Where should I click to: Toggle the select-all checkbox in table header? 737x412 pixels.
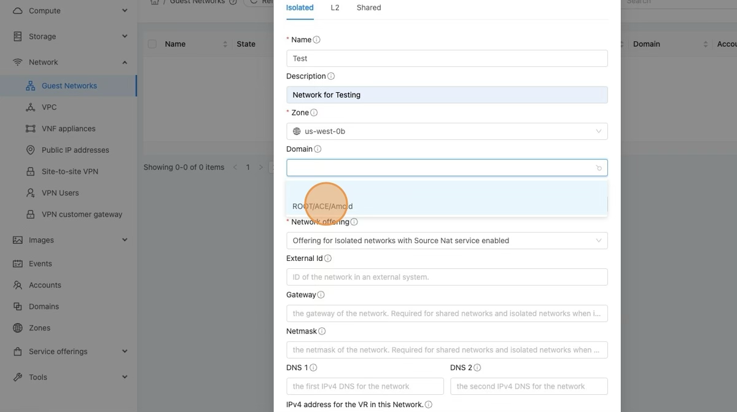coord(152,44)
